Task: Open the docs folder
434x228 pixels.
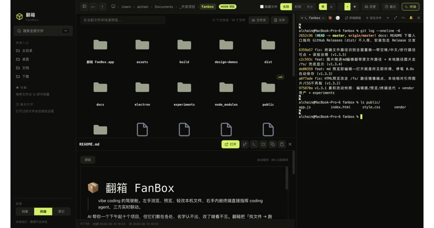Action: tap(100, 94)
